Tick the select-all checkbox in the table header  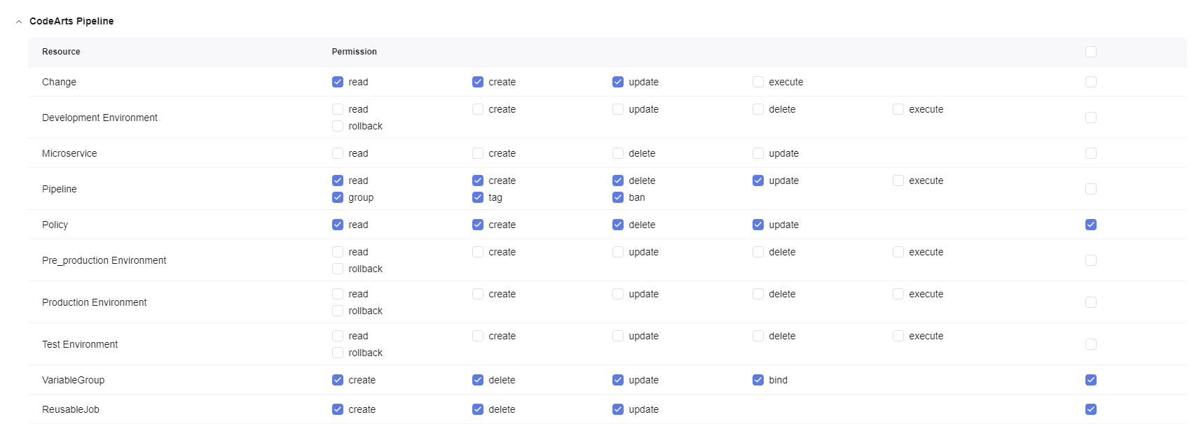click(1091, 52)
